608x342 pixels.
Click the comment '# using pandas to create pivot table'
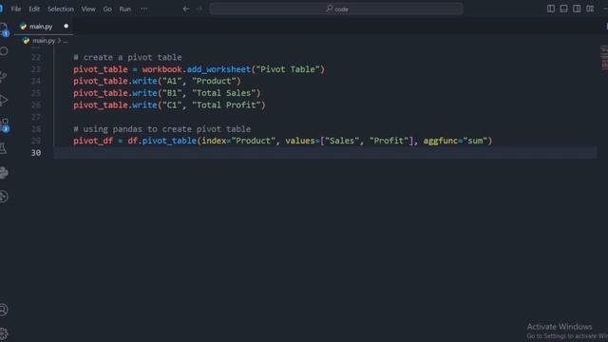tap(162, 129)
